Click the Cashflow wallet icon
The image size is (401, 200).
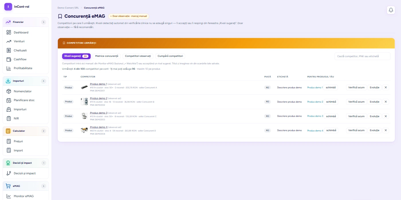click(9, 59)
